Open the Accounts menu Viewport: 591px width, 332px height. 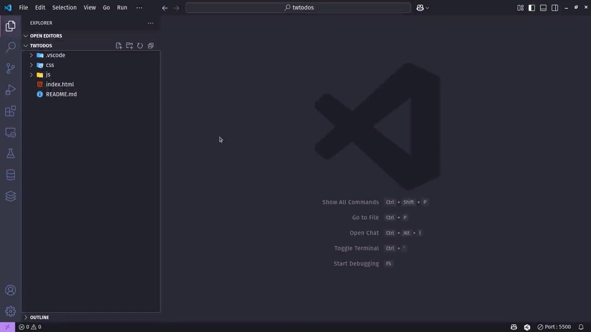coord(11,290)
